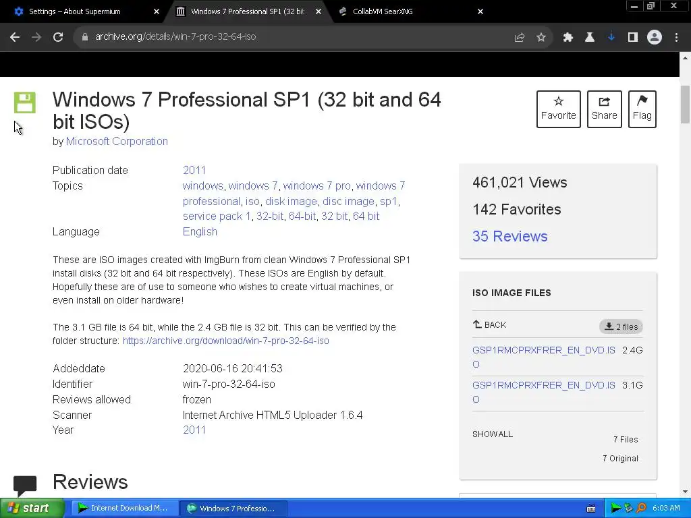Click the 'disk image' topic link
Image resolution: width=691 pixels, height=518 pixels.
[291, 201]
